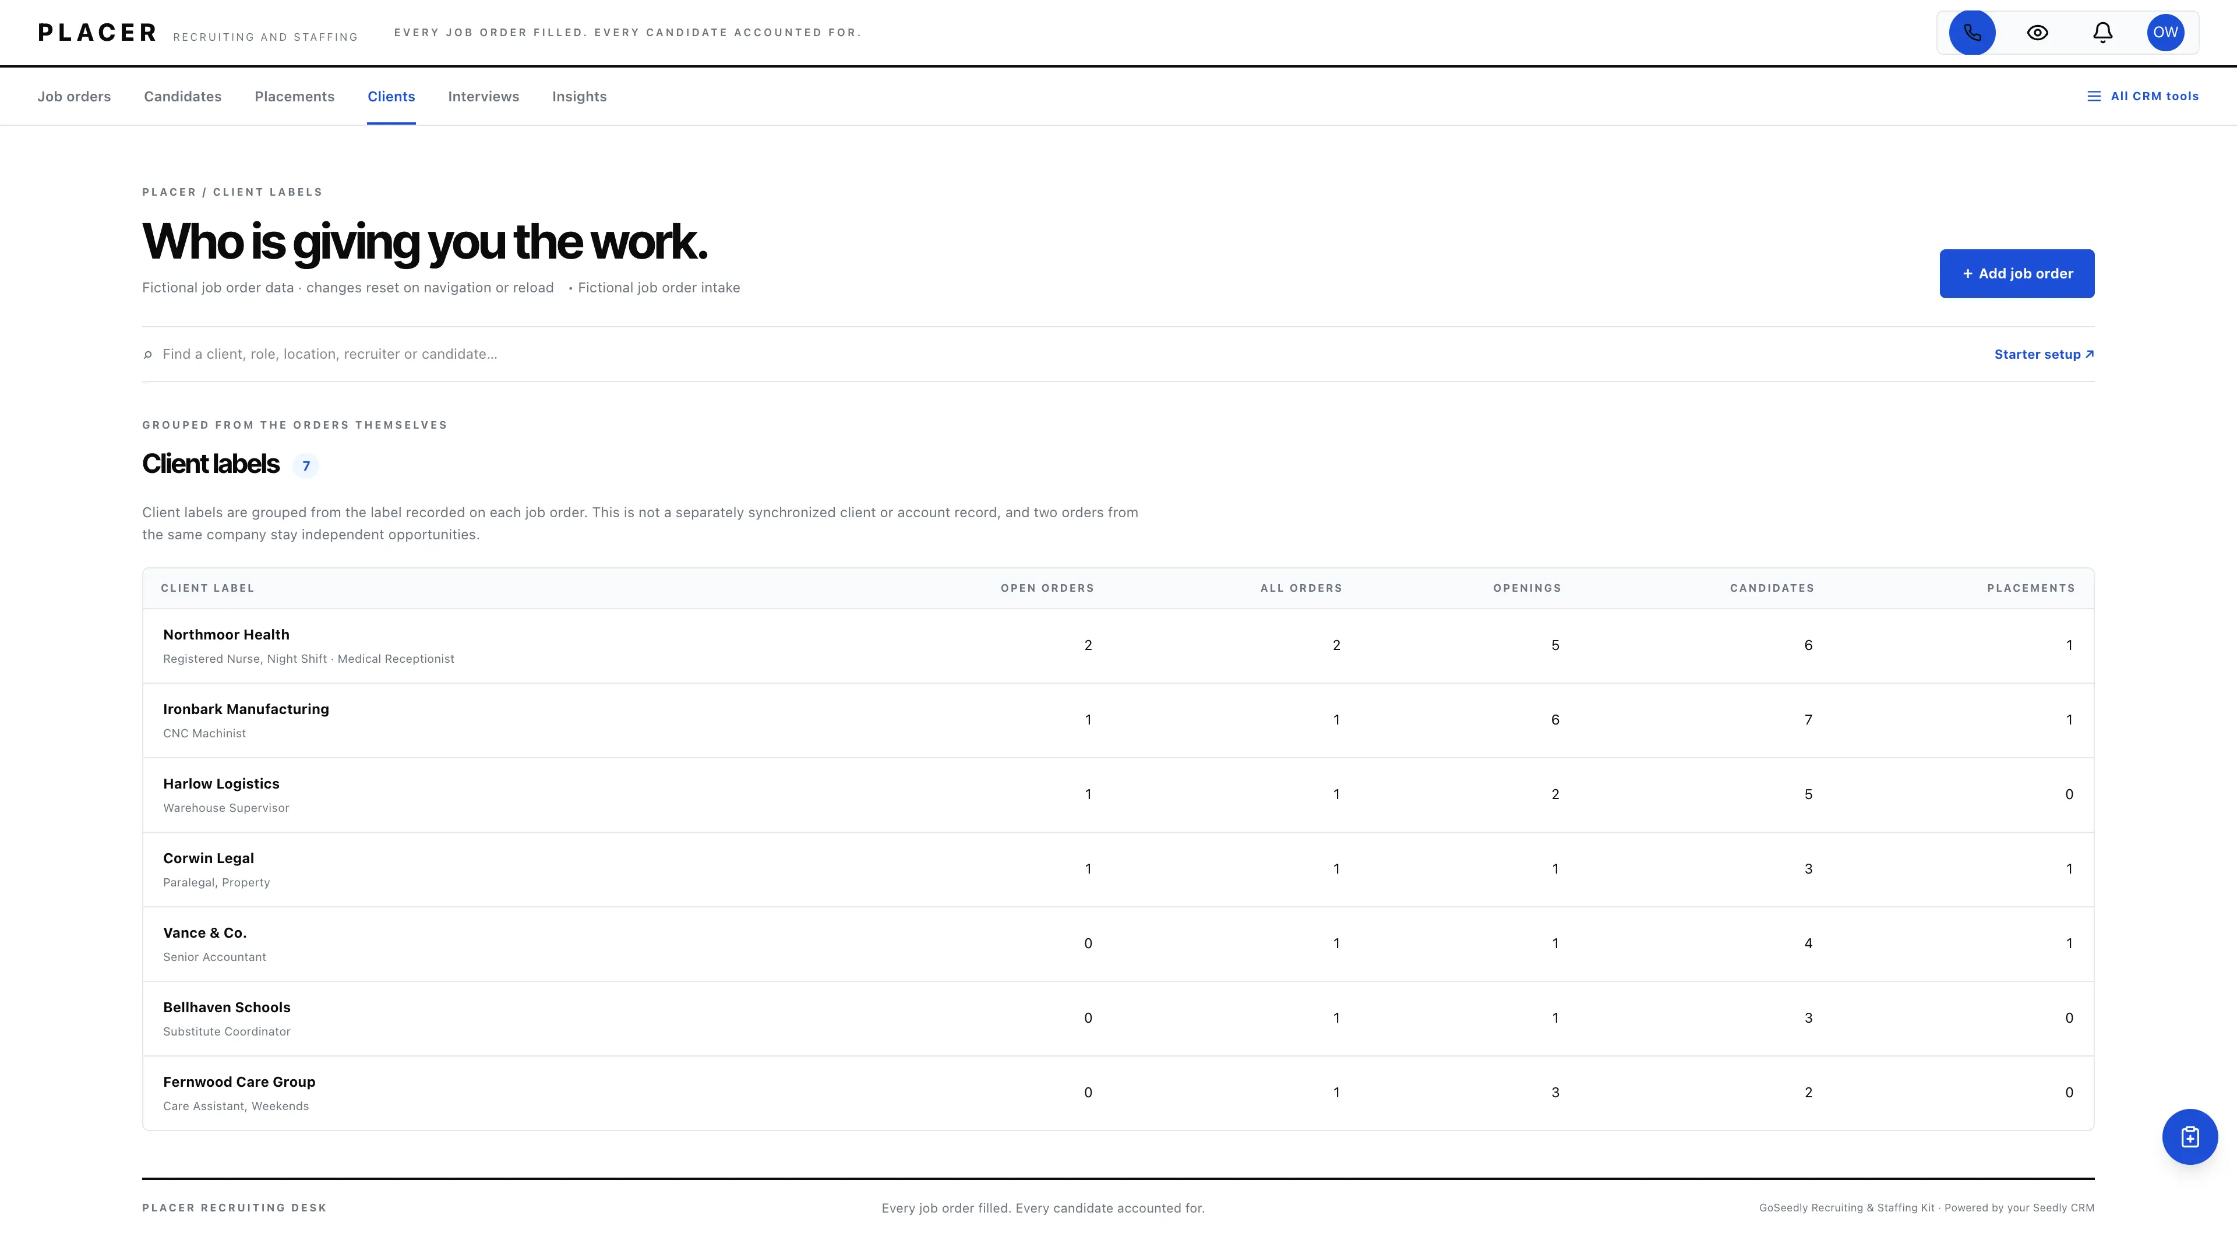
Task: Go to the Job orders tab
Action: 74,96
